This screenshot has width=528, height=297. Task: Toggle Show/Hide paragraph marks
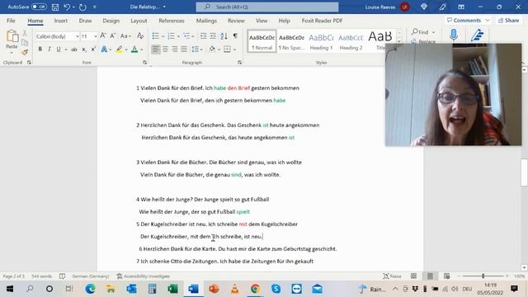tap(235, 35)
